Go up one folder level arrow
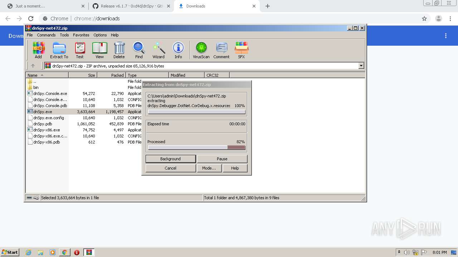 click(x=33, y=66)
